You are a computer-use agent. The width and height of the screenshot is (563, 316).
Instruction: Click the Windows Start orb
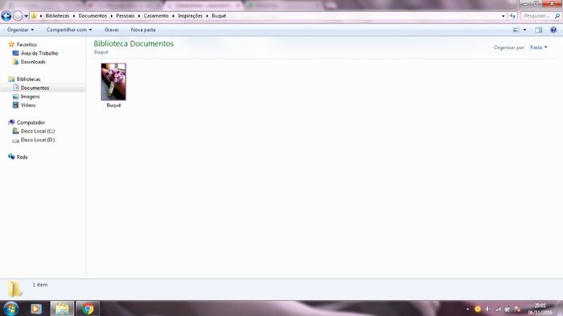(10, 309)
